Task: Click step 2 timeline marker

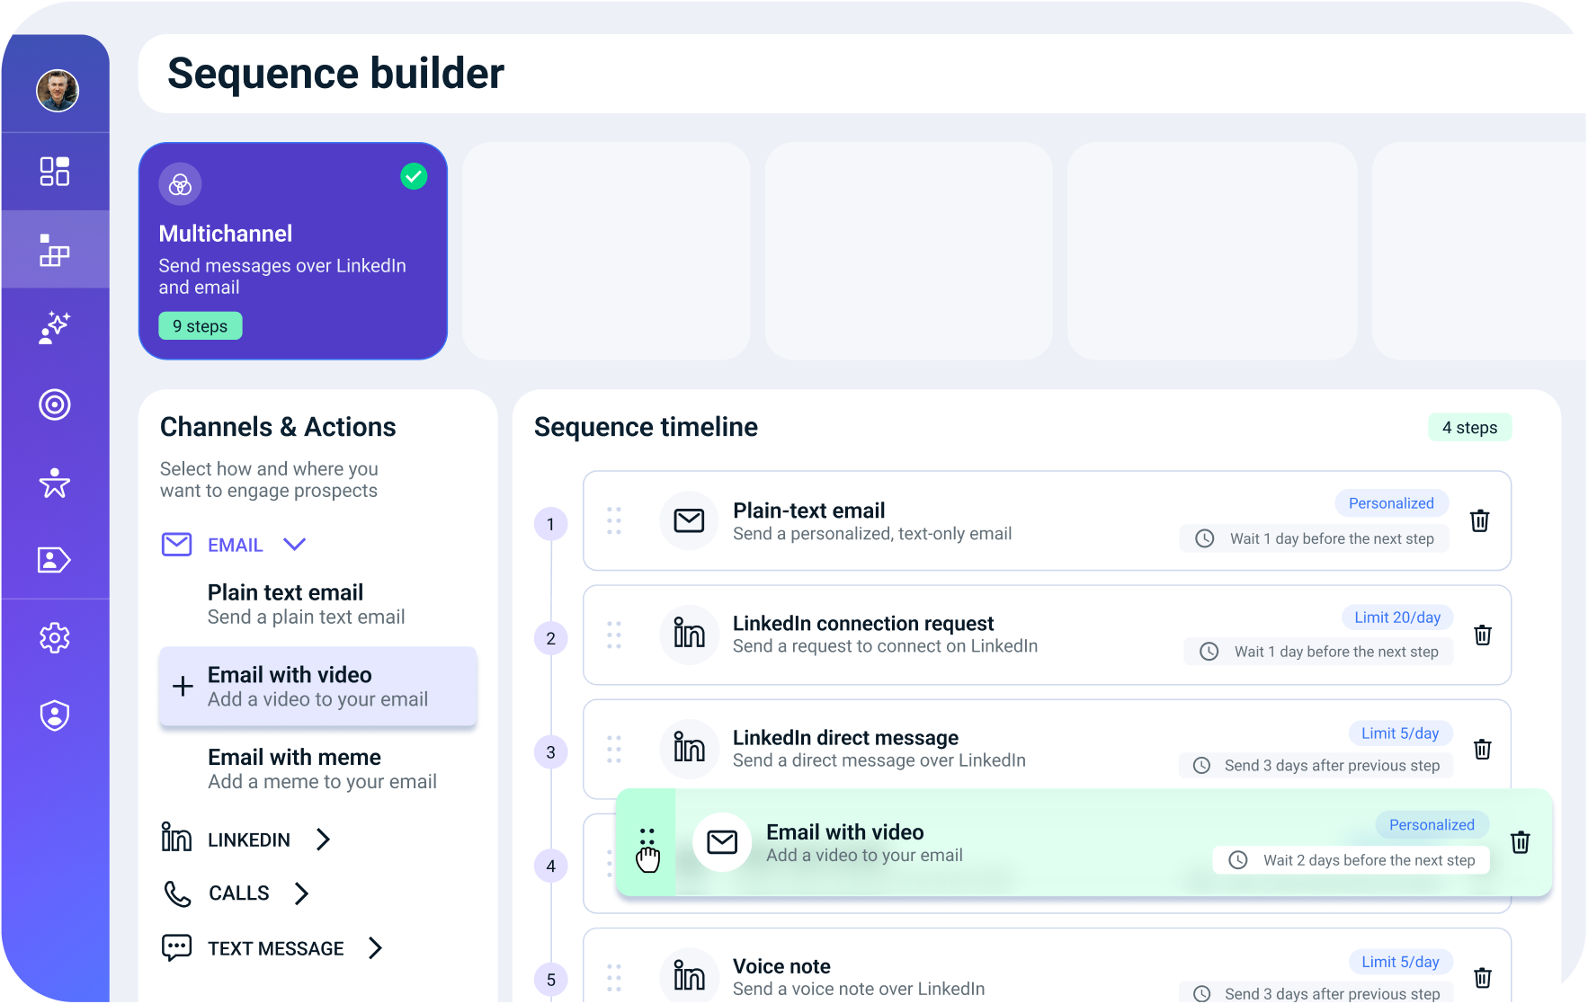Action: (550, 638)
